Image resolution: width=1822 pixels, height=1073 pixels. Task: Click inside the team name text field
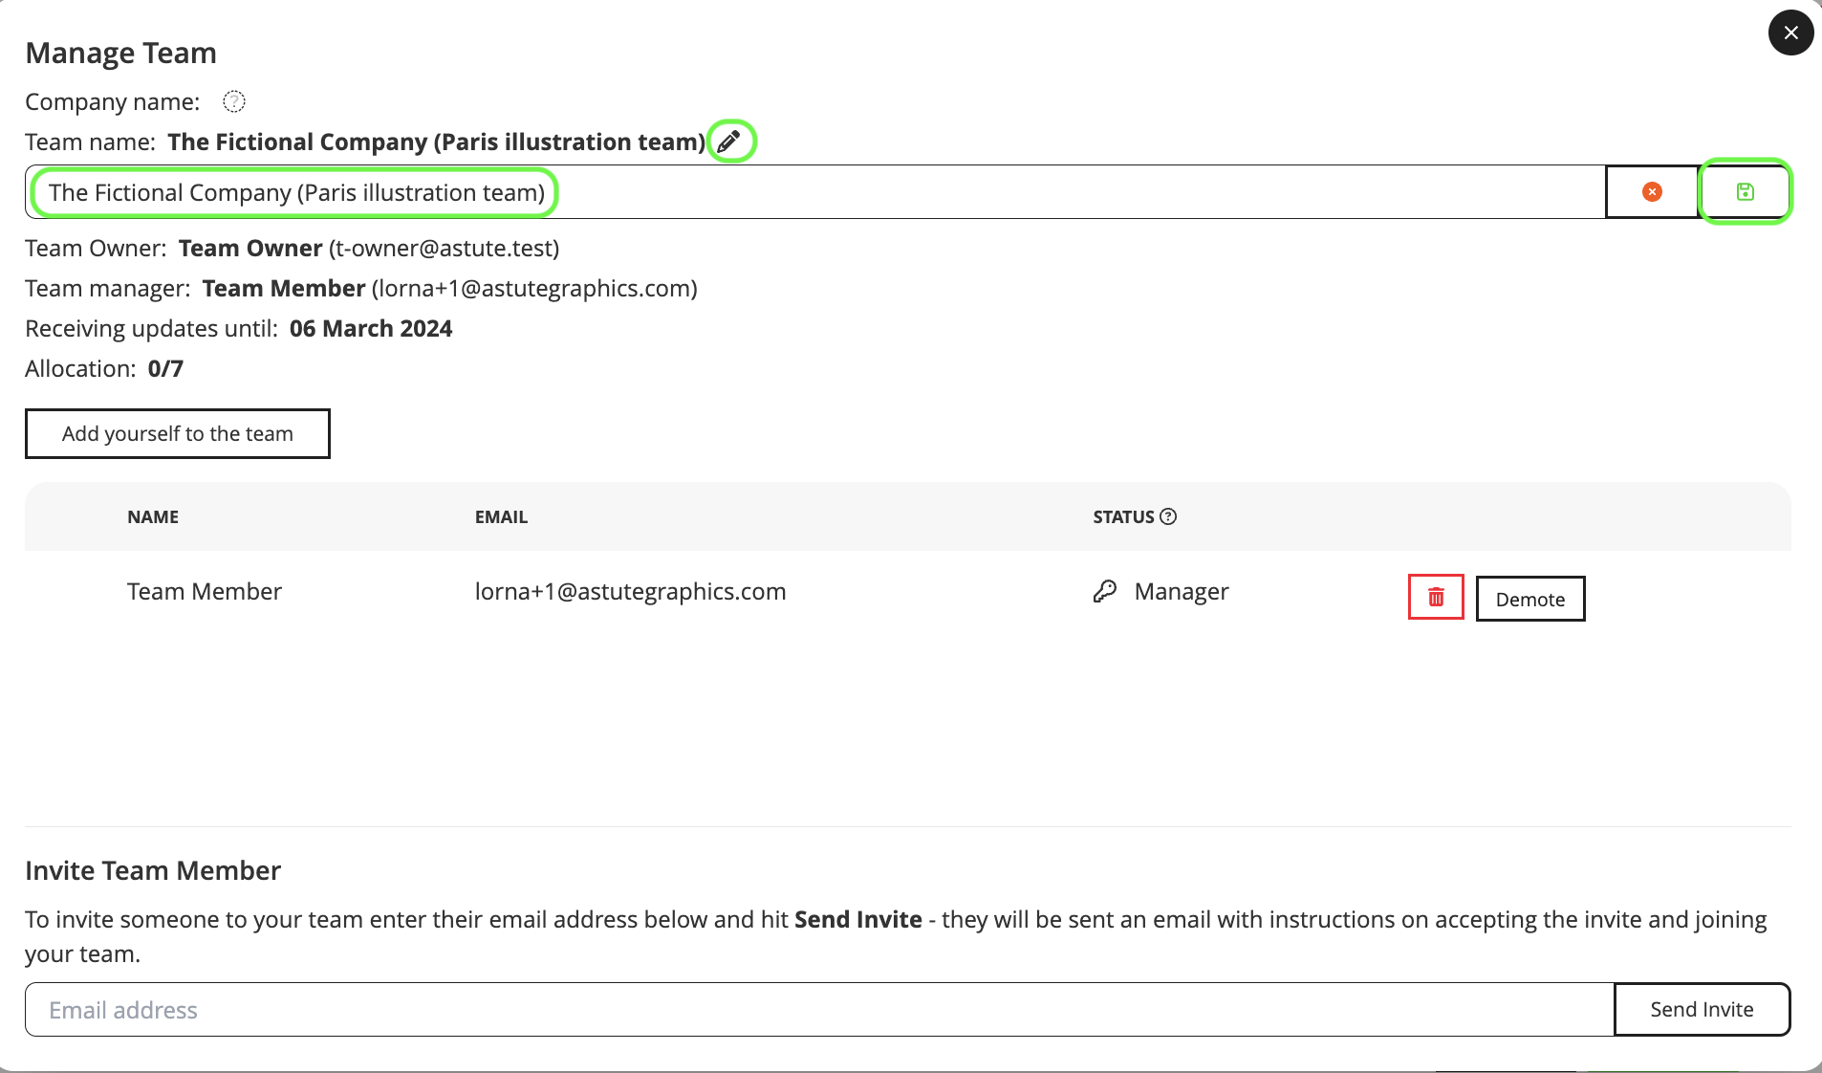pyautogui.click(x=813, y=192)
